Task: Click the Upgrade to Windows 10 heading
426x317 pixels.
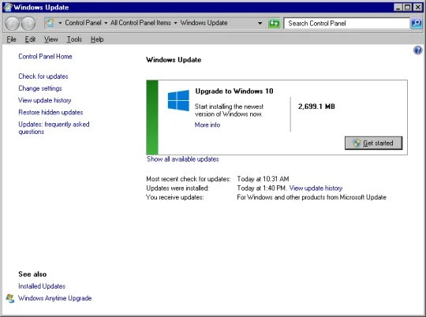Action: point(234,91)
